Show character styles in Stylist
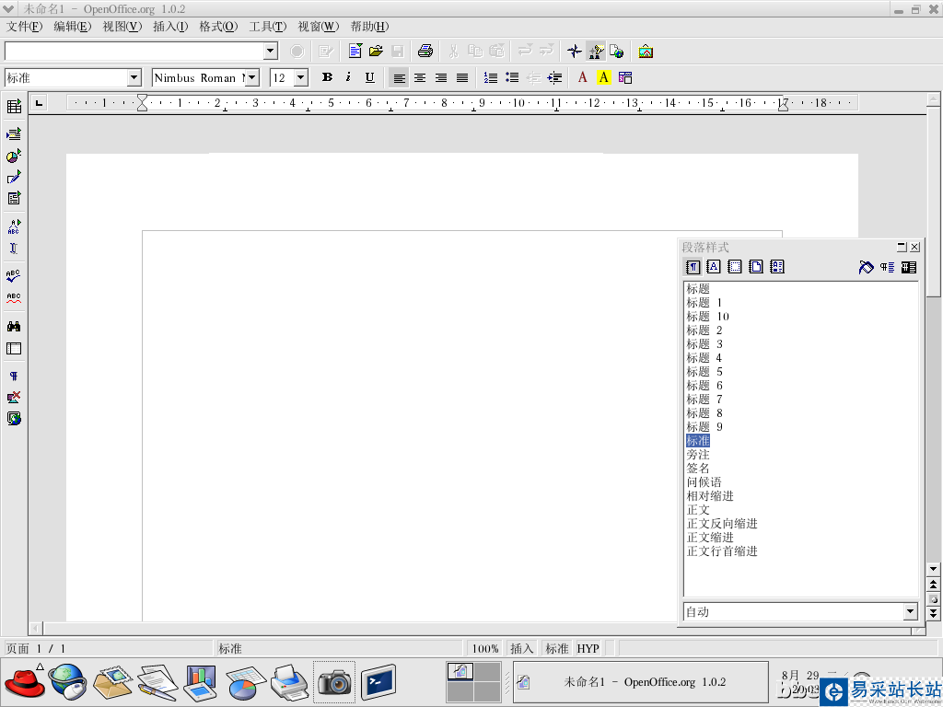 point(714,267)
